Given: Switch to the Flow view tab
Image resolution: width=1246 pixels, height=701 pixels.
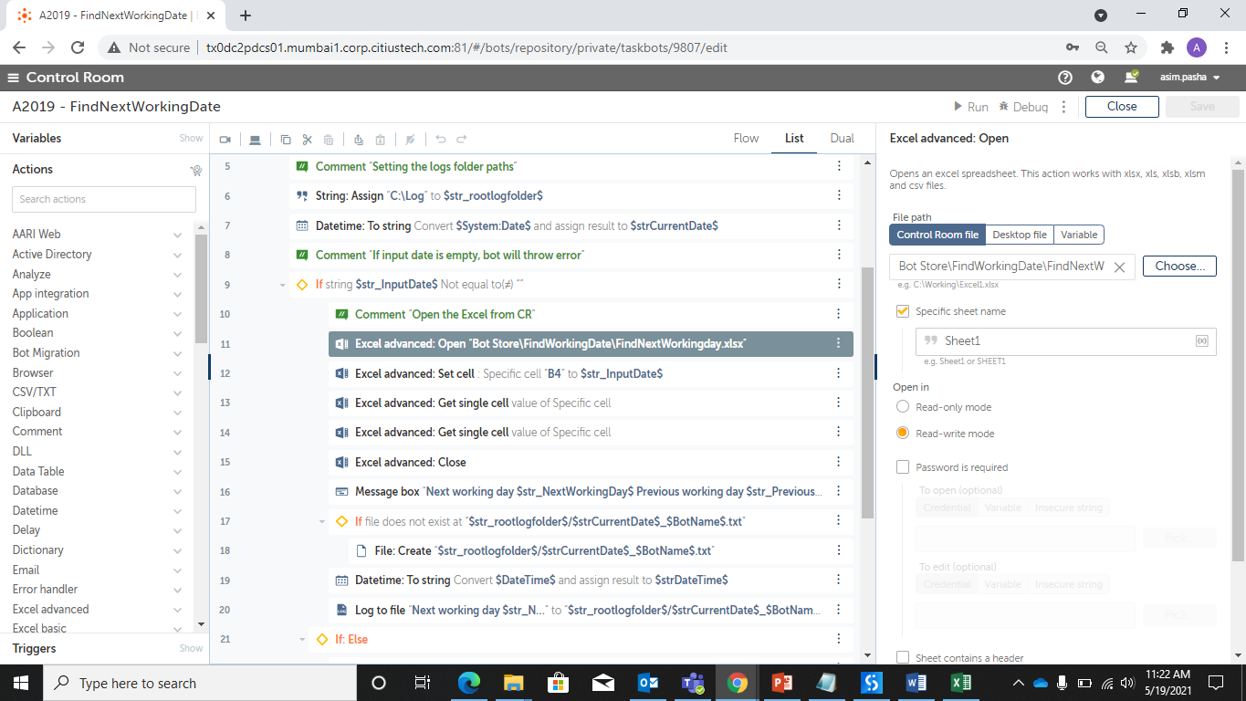Looking at the screenshot, I should click(746, 139).
